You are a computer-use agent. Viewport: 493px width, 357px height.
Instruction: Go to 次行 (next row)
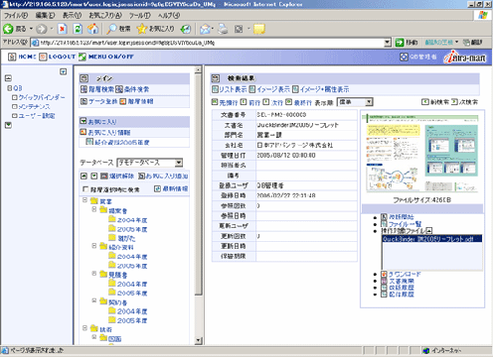273,103
